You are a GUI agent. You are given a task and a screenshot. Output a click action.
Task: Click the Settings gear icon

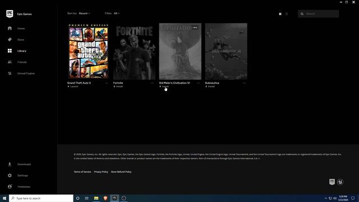tap(10, 175)
